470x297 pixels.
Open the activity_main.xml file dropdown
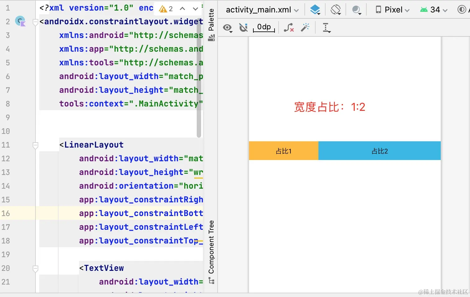click(x=262, y=10)
